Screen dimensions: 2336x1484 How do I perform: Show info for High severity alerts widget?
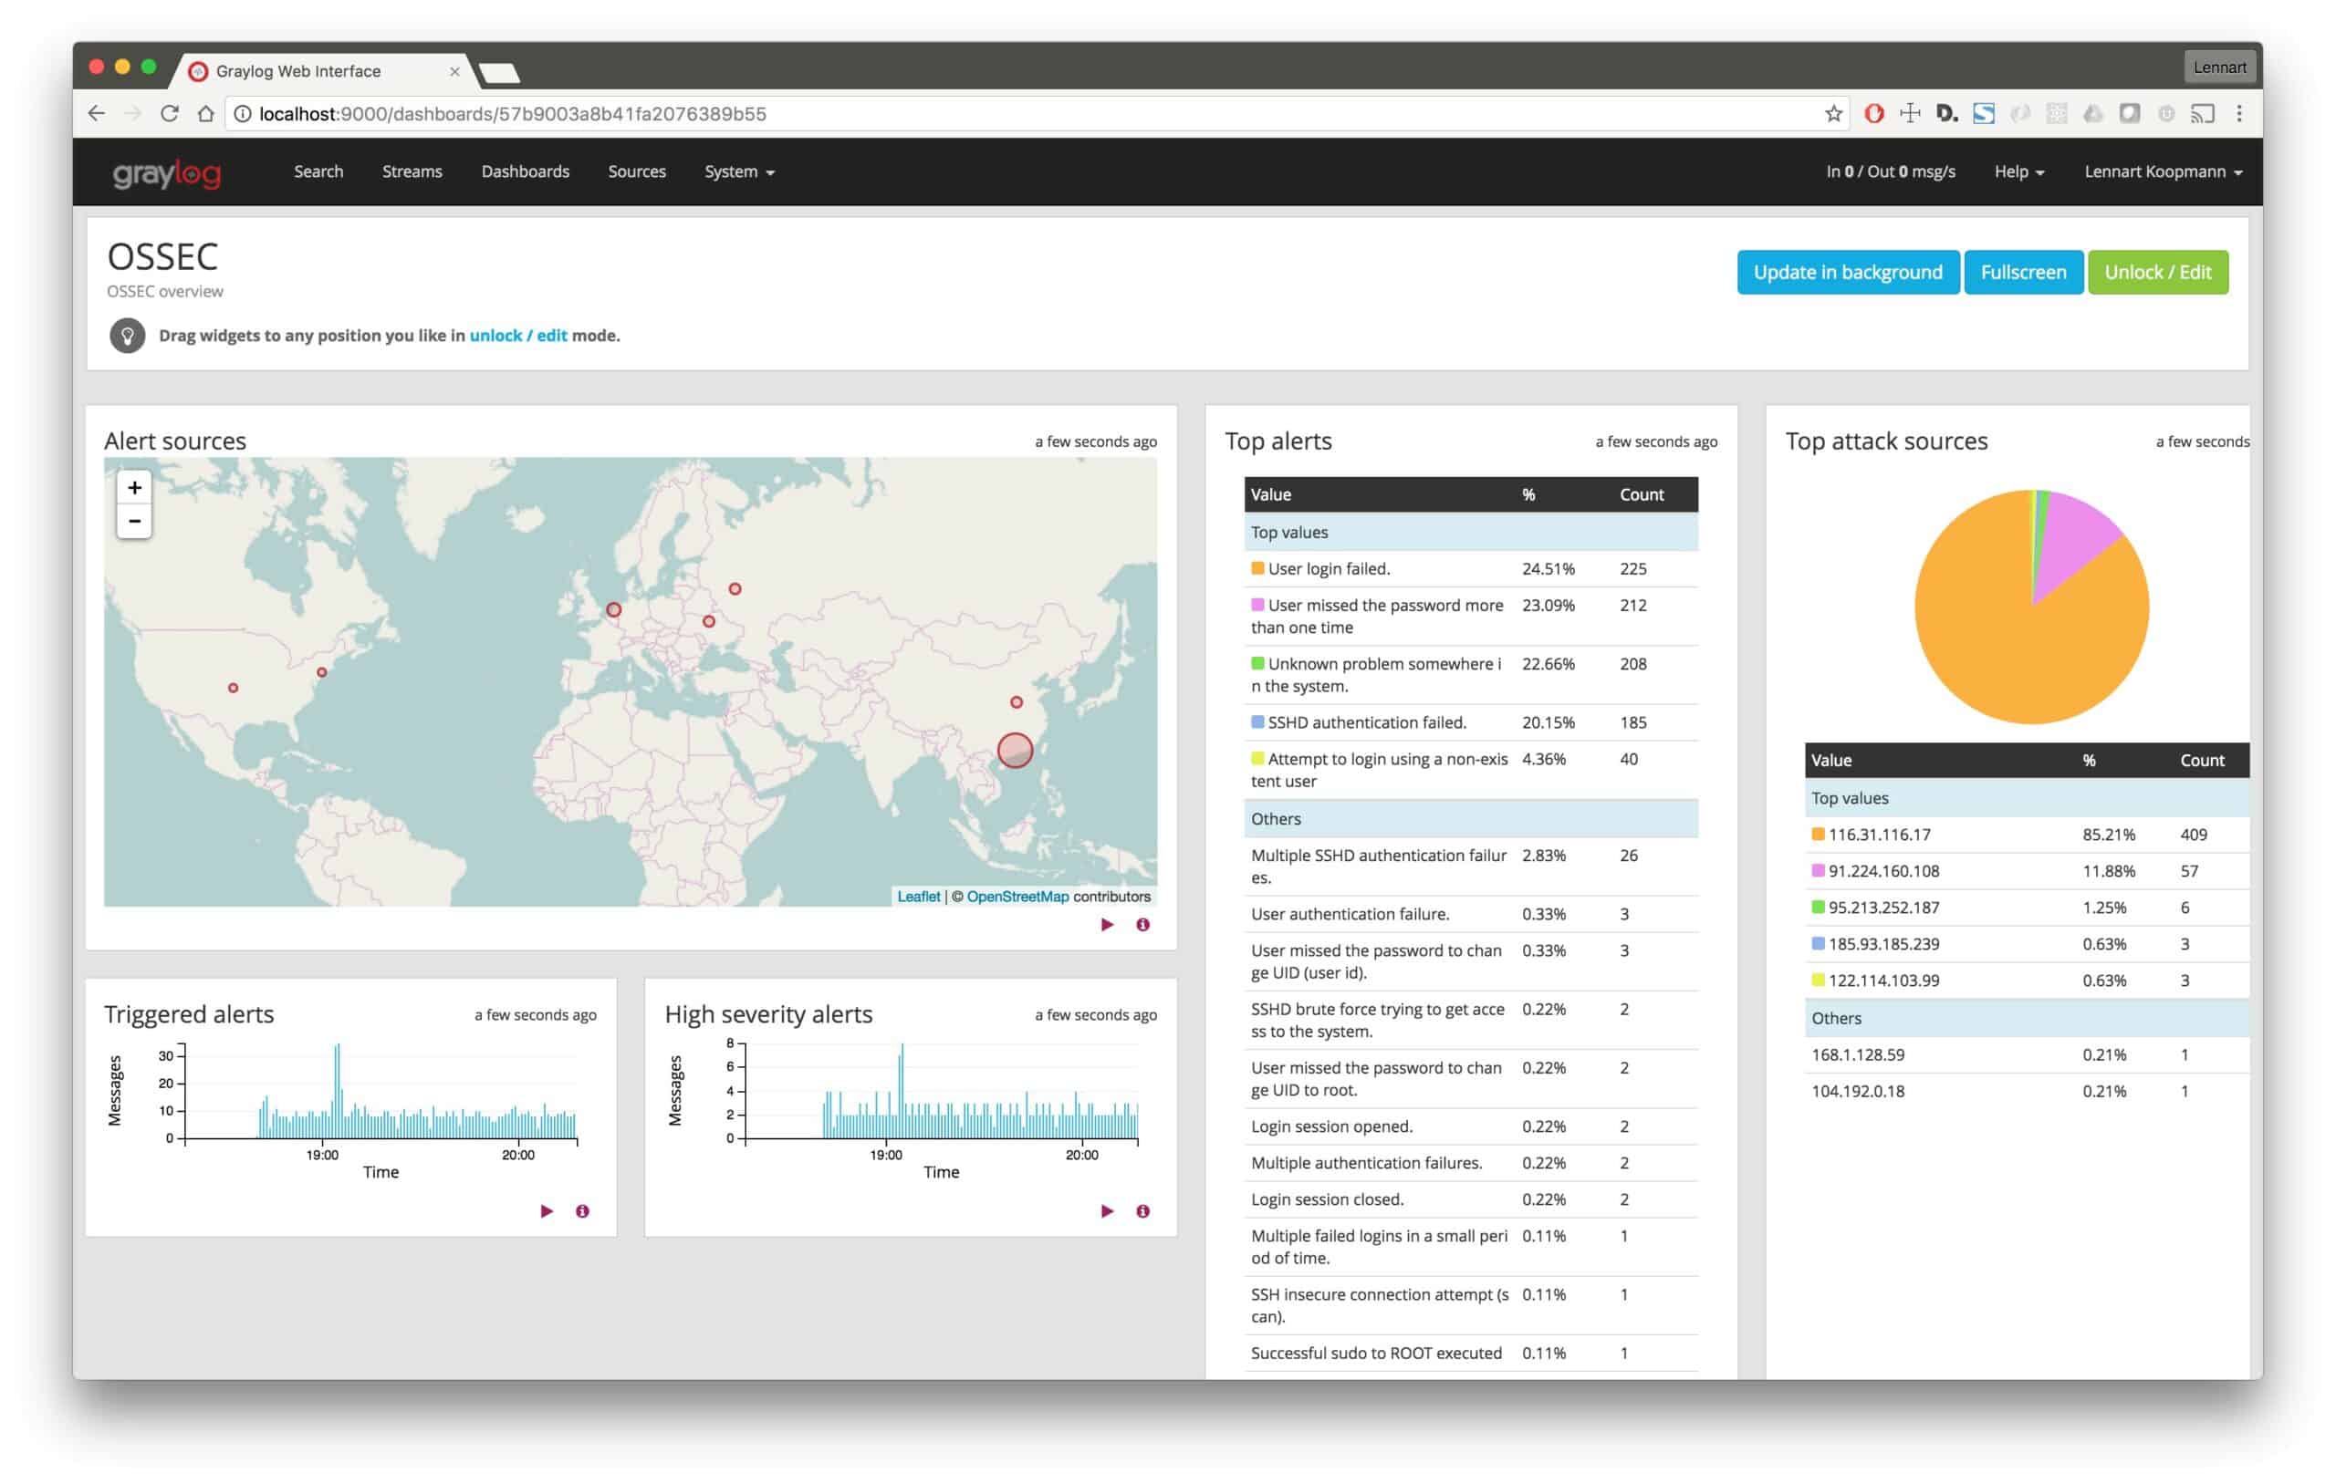pos(1142,1211)
